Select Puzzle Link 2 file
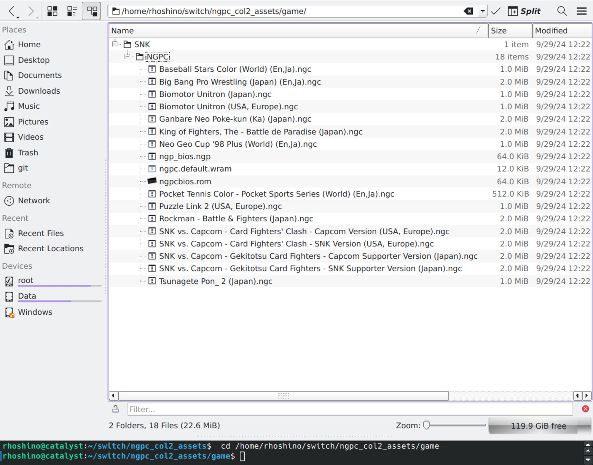This screenshot has height=465, width=593. (x=220, y=206)
